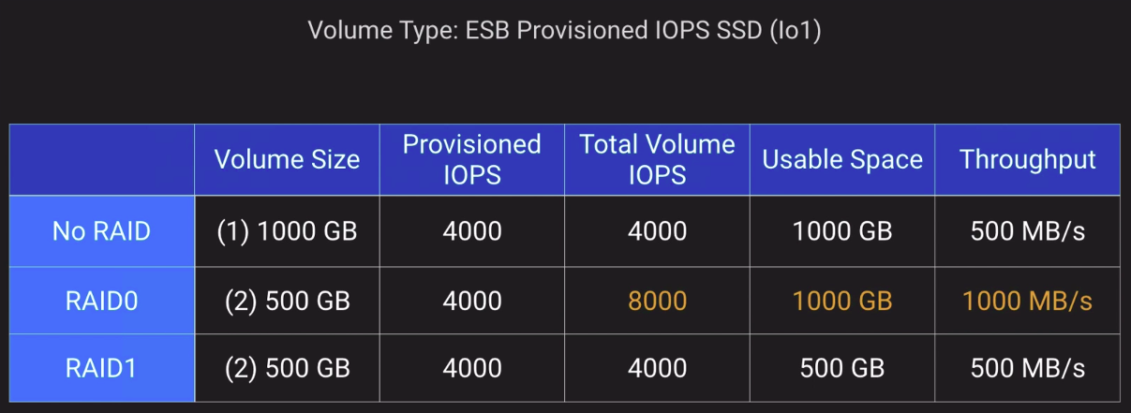The image size is (1131, 413).
Task: Select the (1) 1000 GB volume size cell
Action: pos(287,231)
